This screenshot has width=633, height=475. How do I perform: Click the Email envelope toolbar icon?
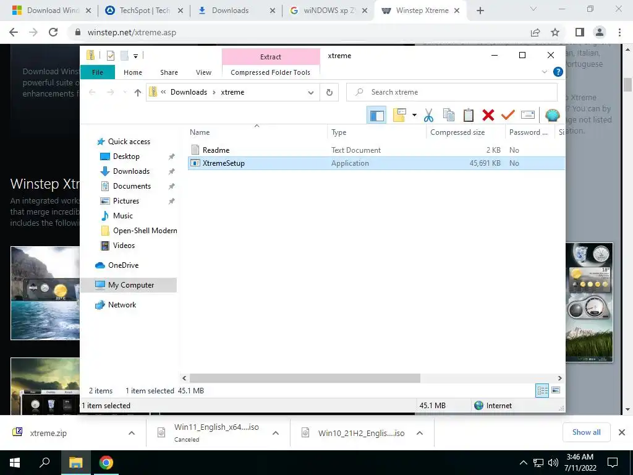tap(528, 115)
